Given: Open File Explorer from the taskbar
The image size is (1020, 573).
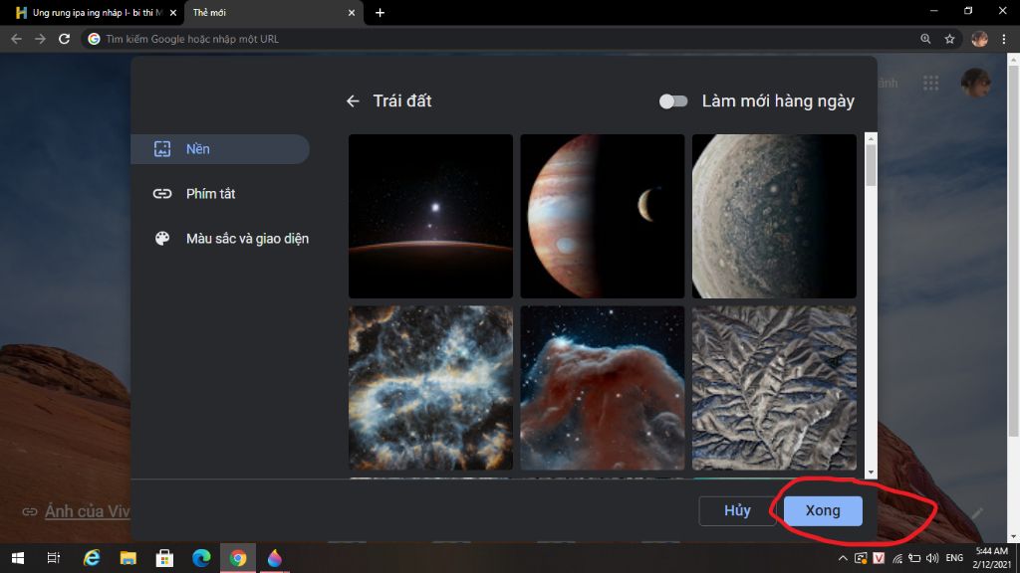Looking at the screenshot, I should (128, 558).
